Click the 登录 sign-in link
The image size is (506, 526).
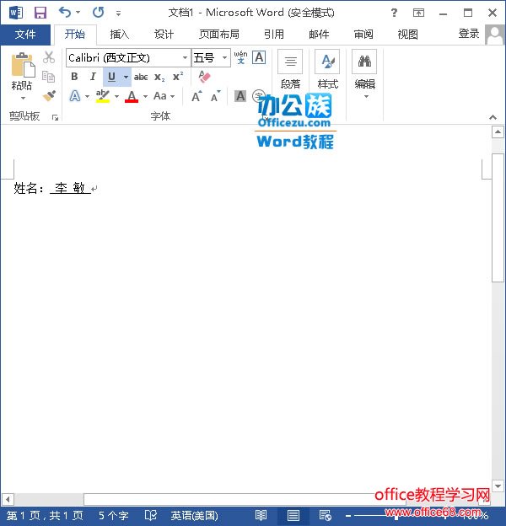tap(468, 34)
